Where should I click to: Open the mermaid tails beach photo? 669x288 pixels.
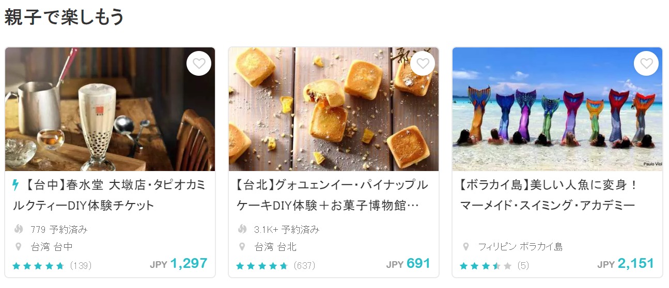[557, 109]
